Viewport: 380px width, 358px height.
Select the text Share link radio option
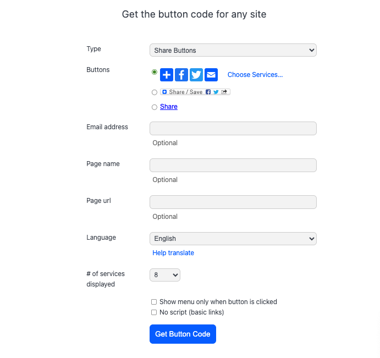tap(155, 107)
